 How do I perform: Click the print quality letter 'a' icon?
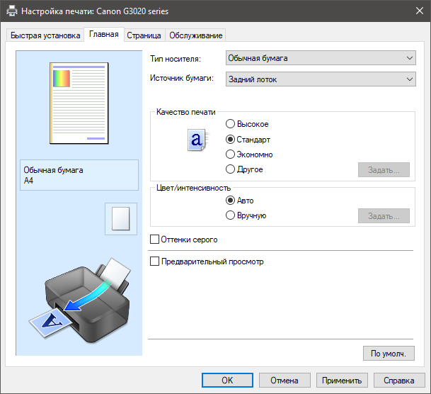(198, 140)
